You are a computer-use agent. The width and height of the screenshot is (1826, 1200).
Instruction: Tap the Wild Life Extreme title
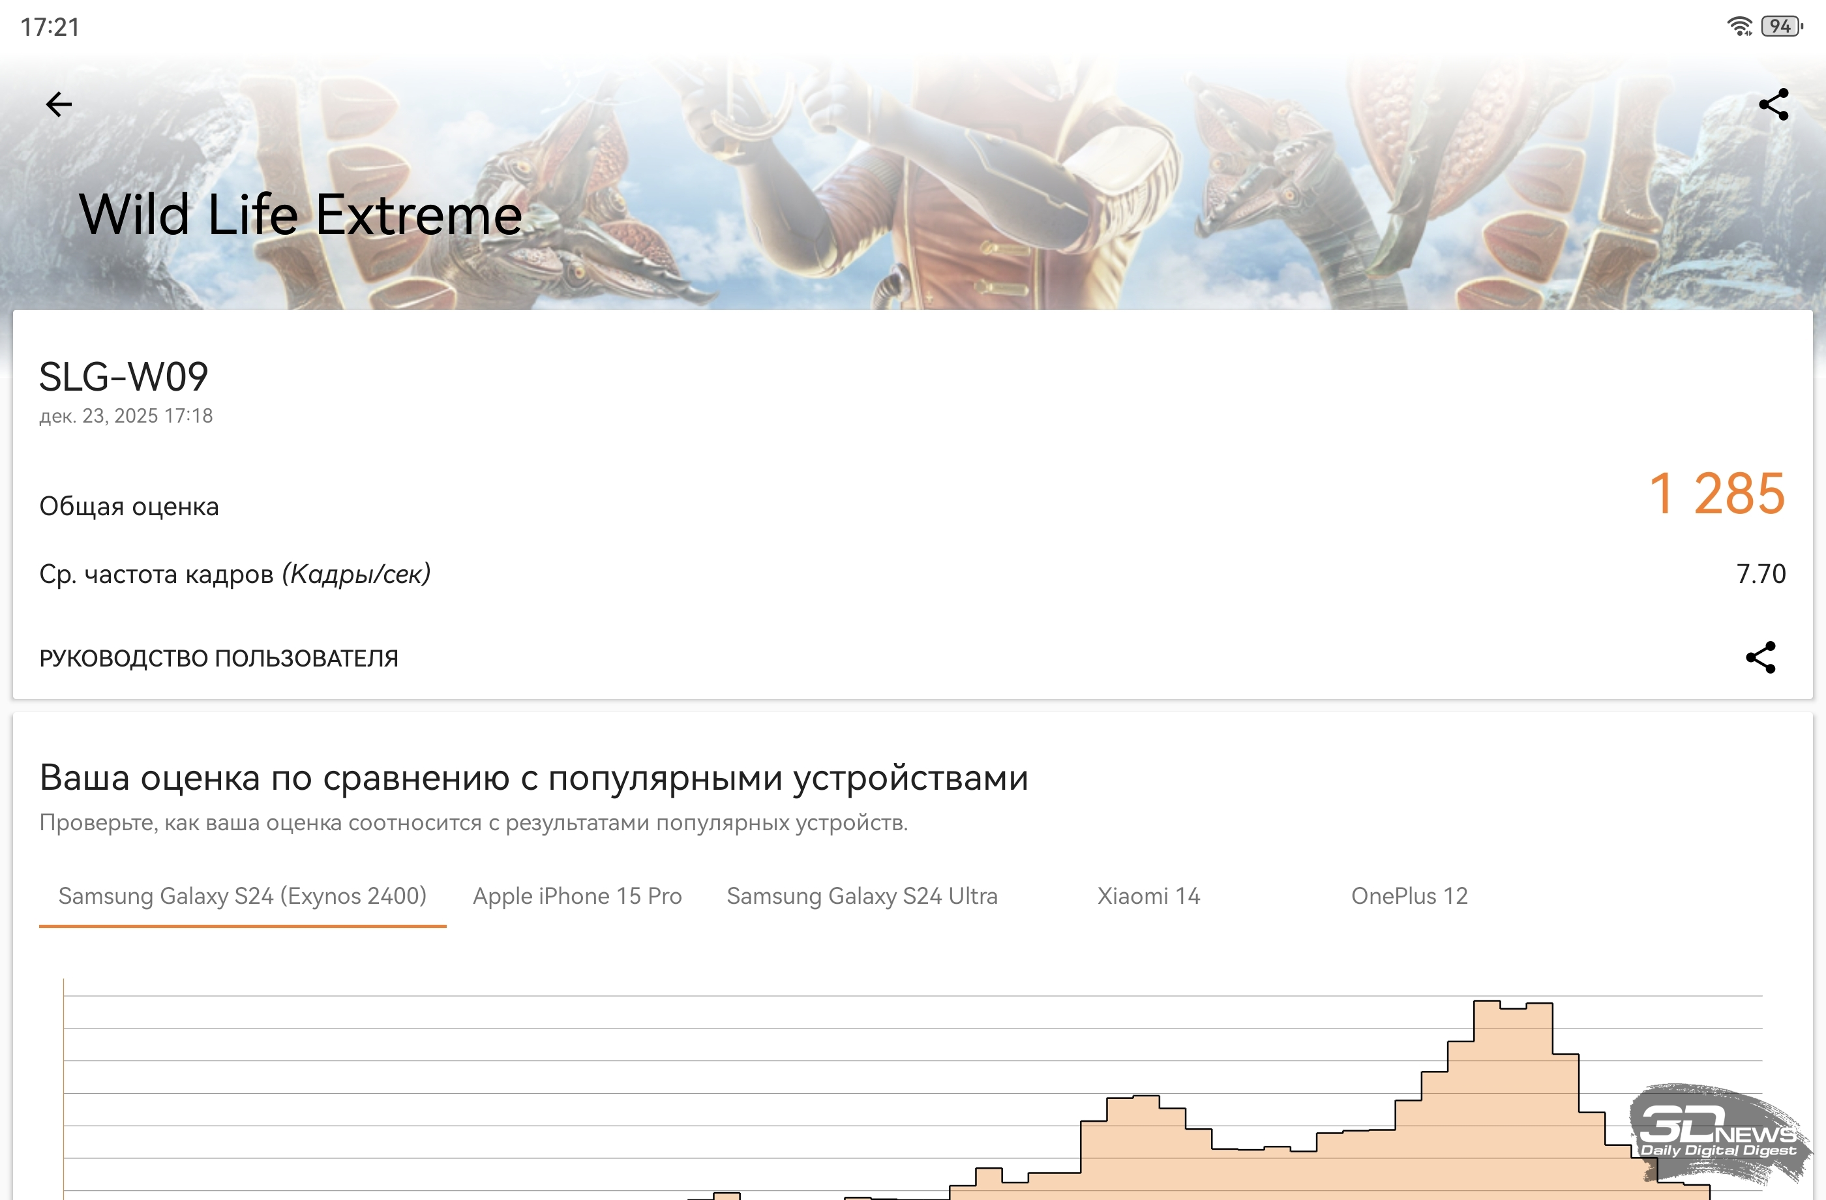pyautogui.click(x=301, y=215)
